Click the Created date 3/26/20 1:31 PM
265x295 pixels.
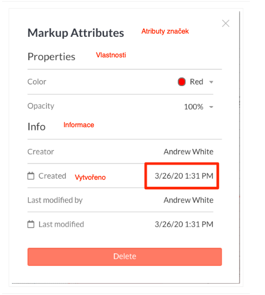click(184, 176)
